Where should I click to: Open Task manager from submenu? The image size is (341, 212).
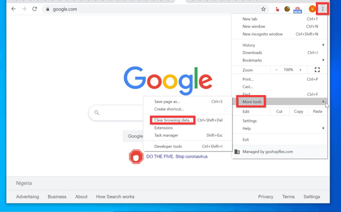click(x=188, y=135)
